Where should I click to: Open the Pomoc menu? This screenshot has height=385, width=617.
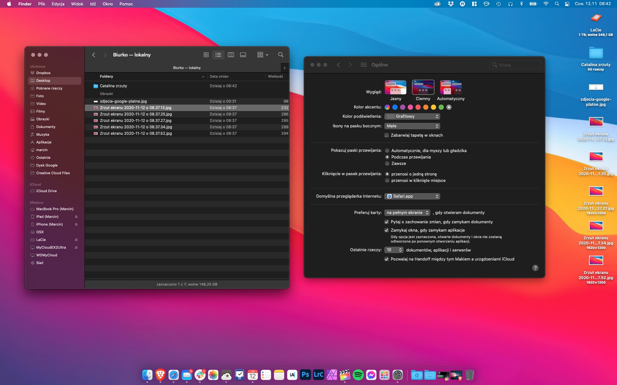tap(126, 4)
